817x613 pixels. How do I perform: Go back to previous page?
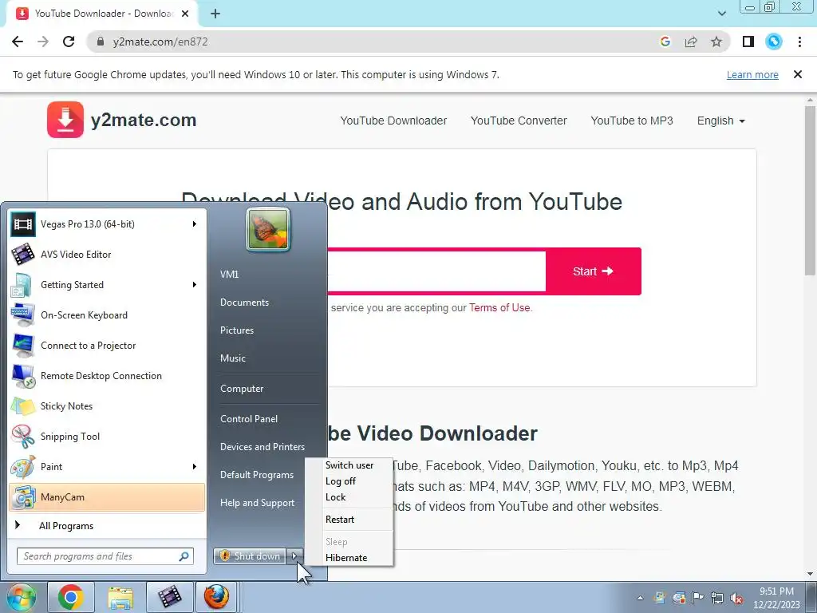[x=18, y=42]
